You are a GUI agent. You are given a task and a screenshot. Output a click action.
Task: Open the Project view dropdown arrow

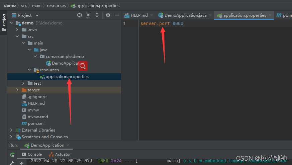[37, 15]
